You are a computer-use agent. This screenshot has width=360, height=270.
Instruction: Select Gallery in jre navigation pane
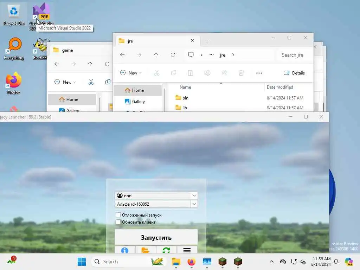[138, 102]
